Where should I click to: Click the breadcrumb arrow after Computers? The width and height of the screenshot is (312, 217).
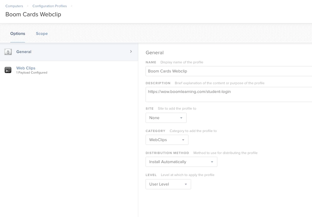click(x=28, y=6)
